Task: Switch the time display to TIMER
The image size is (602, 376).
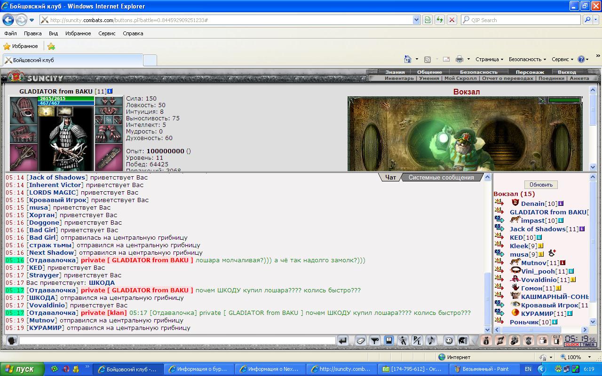Action: coord(588,345)
